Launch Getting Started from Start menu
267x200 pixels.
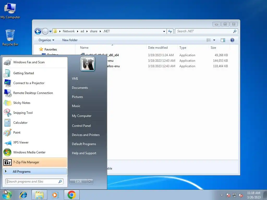(35, 73)
